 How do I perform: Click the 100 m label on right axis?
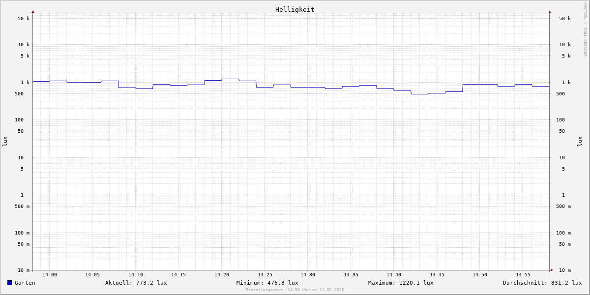click(x=563, y=233)
